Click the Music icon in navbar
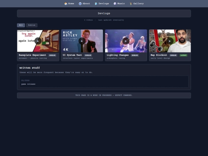 click(115, 4)
